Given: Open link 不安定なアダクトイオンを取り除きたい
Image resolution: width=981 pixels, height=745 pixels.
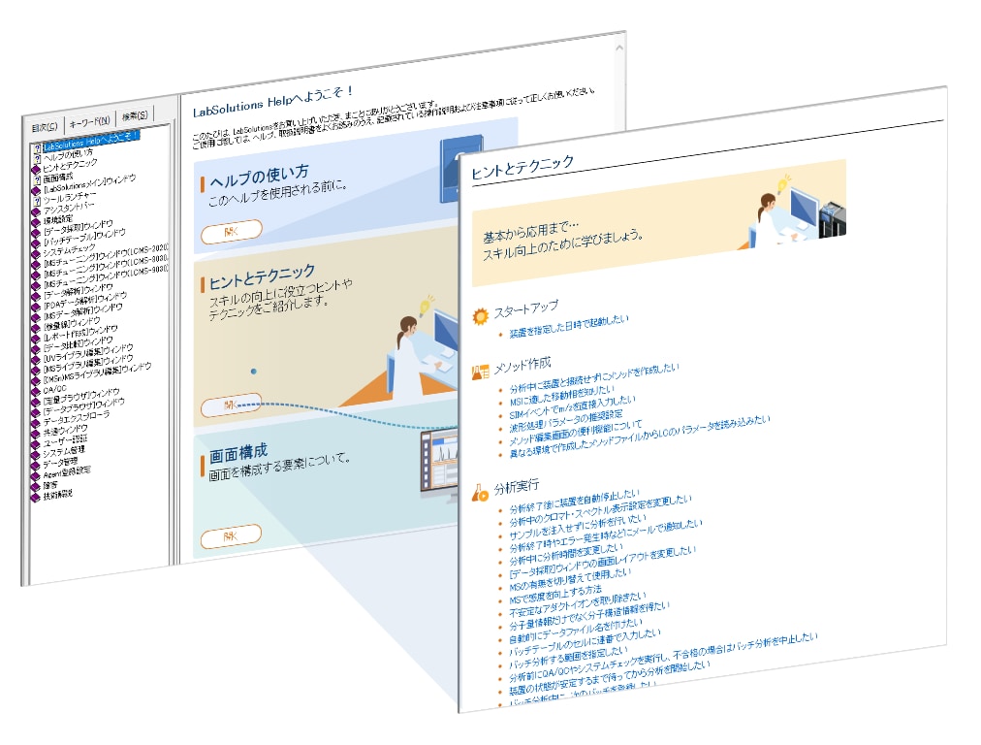Looking at the screenshot, I should [578, 605].
